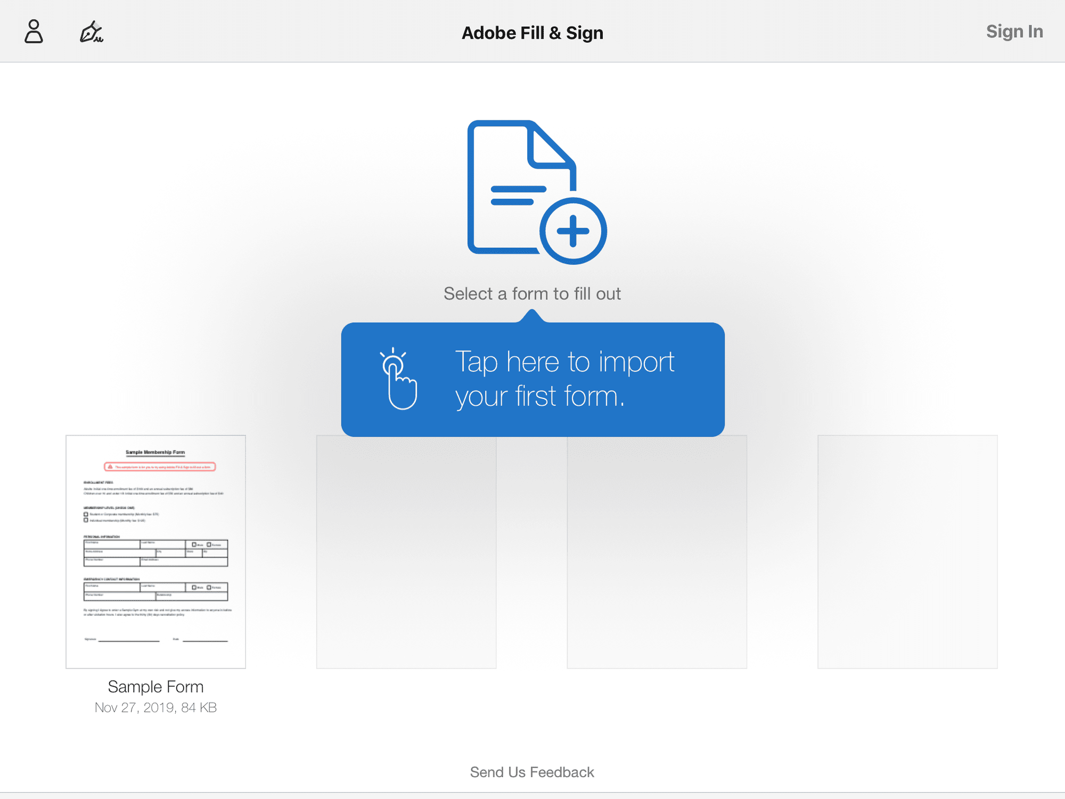
Task: Tap the add document import icon
Action: [x=537, y=192]
